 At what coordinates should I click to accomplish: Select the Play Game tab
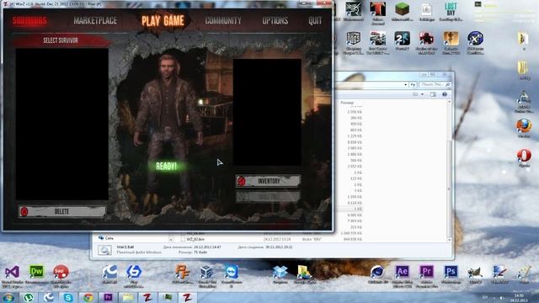tap(163, 20)
